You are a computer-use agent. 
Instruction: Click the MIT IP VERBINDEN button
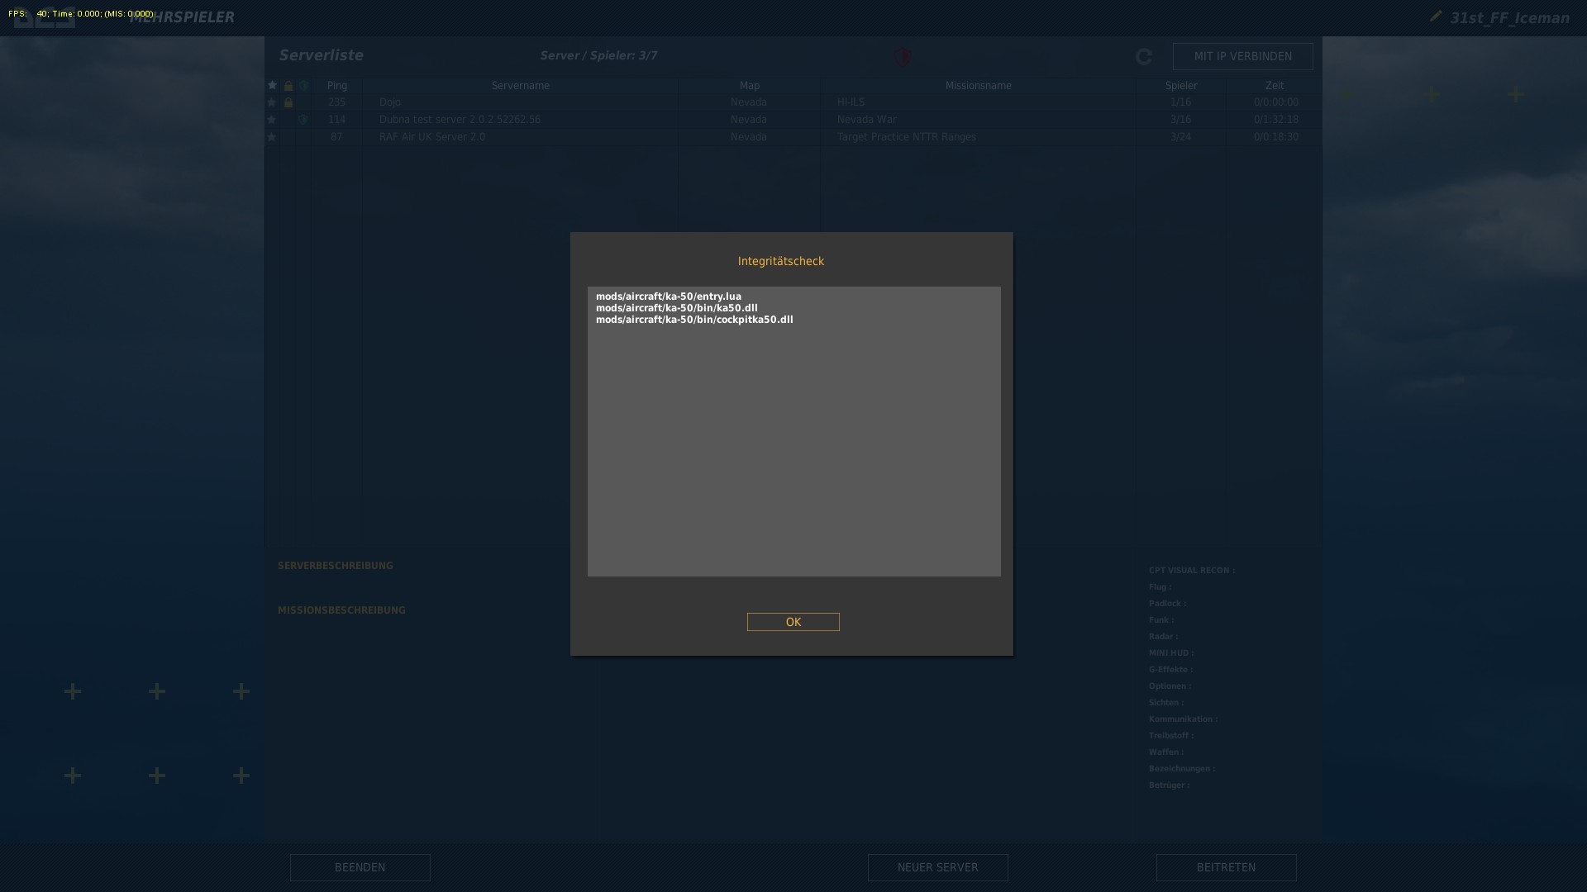click(1243, 56)
